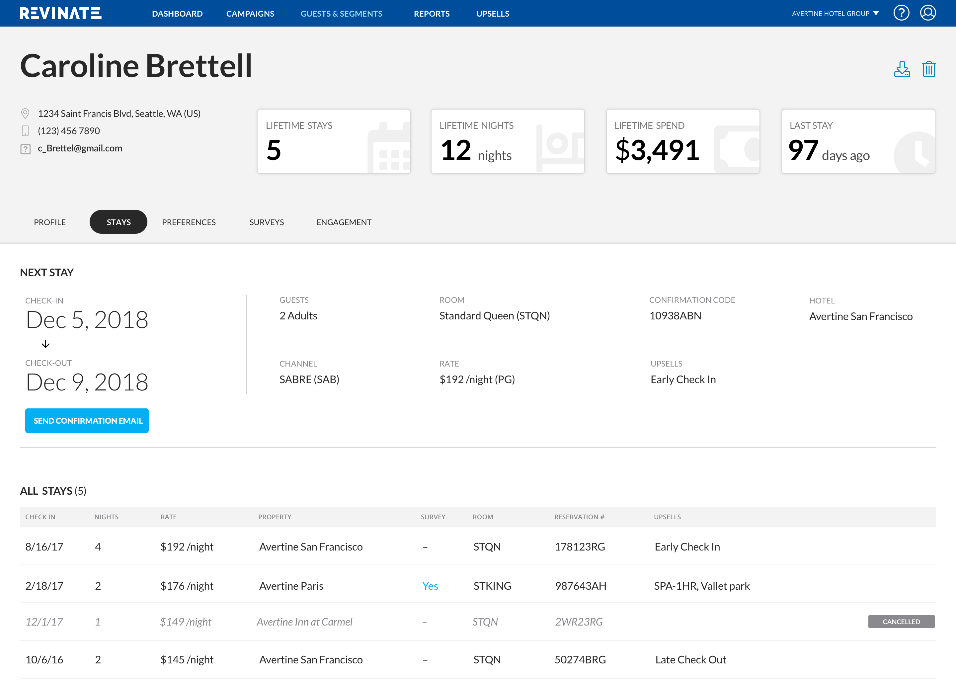Image resolution: width=956 pixels, height=680 pixels.
Task: Open the Yes survey link for Avertine Paris
Action: click(430, 586)
